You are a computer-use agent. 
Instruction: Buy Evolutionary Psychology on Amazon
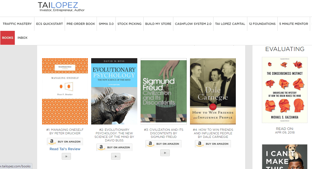tap(114, 147)
